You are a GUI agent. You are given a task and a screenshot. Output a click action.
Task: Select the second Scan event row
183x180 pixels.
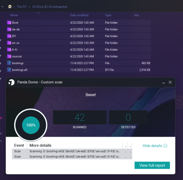(x=72, y=157)
